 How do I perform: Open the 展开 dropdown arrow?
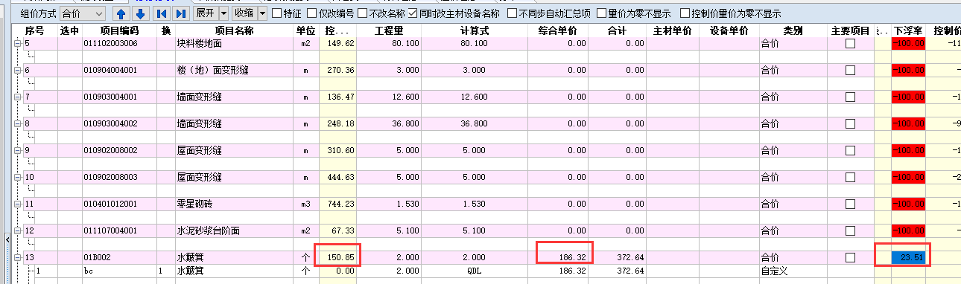[x=223, y=13]
